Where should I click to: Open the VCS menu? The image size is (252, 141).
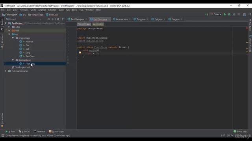pyautogui.click(x=82, y=10)
